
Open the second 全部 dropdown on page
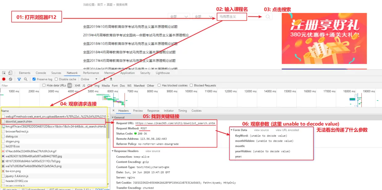203,17
